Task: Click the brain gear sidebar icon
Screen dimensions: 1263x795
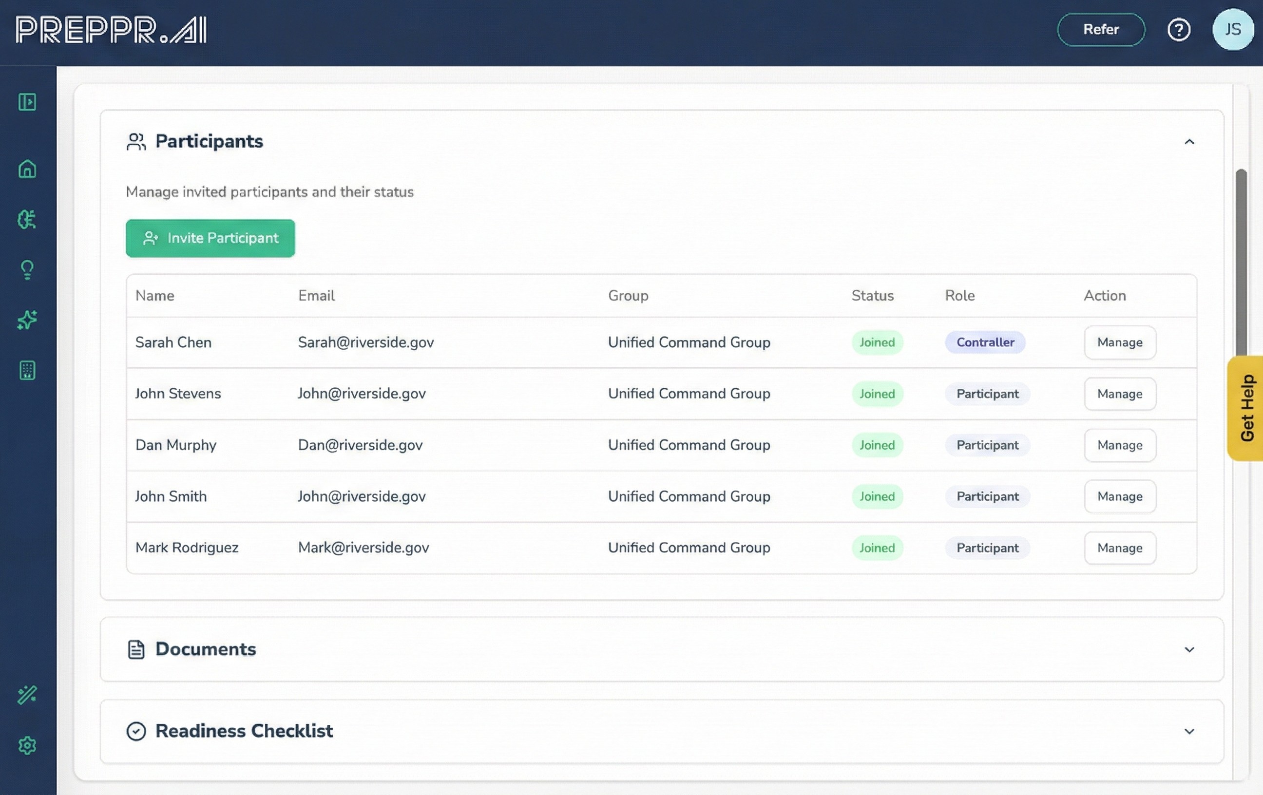Action: pos(27,219)
